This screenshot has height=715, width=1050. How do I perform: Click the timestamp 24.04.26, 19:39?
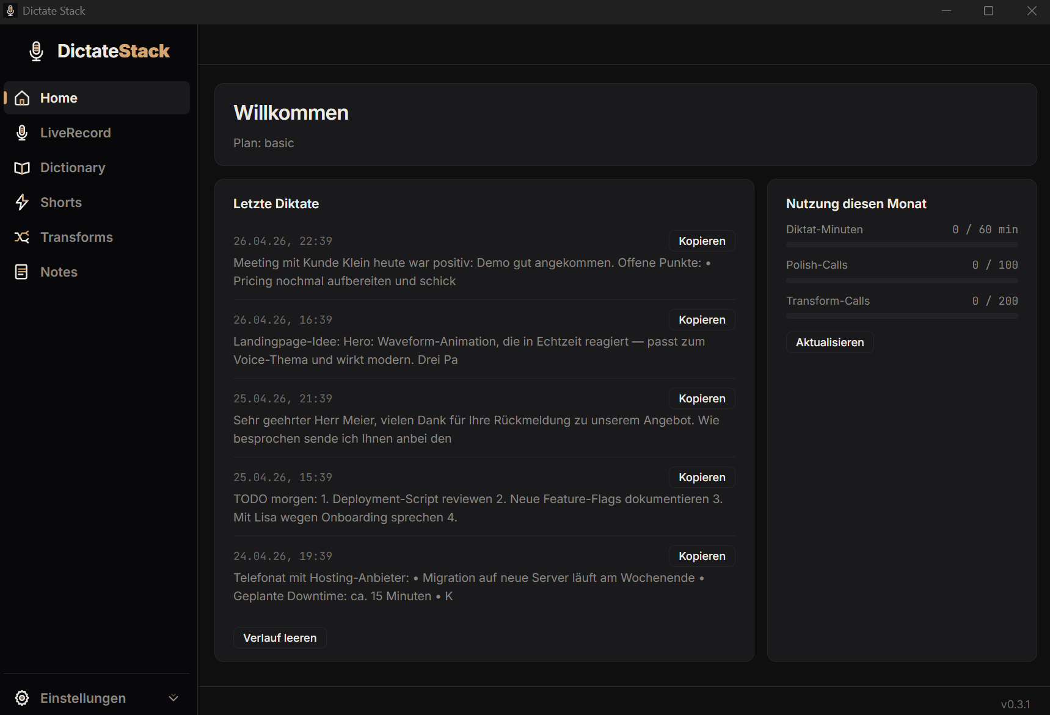(283, 556)
